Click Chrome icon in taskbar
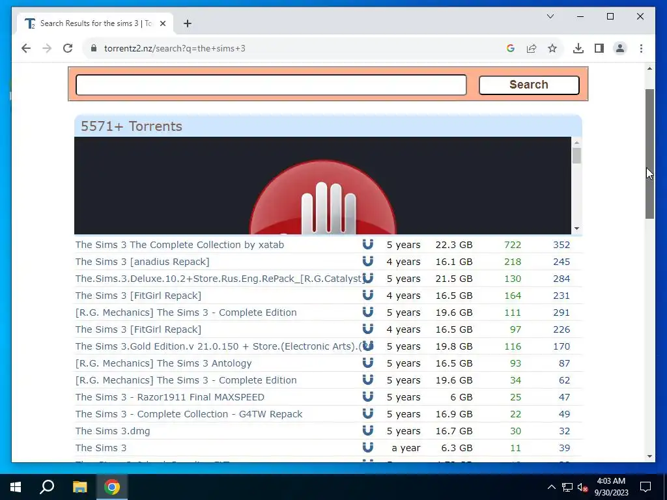Viewport: 667px width, 500px height. [112, 487]
